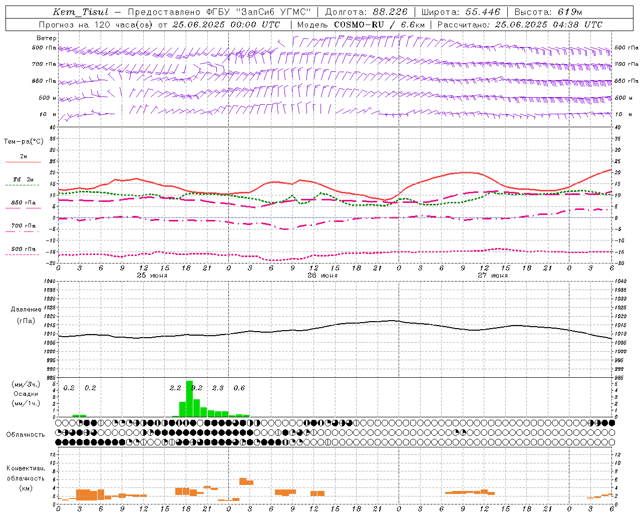Select the 25 июня date label

(152, 275)
